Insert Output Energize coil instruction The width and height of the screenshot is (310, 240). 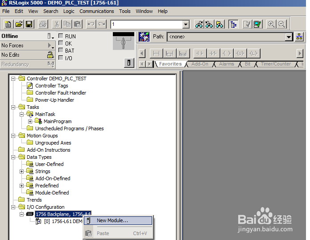coord(227,54)
